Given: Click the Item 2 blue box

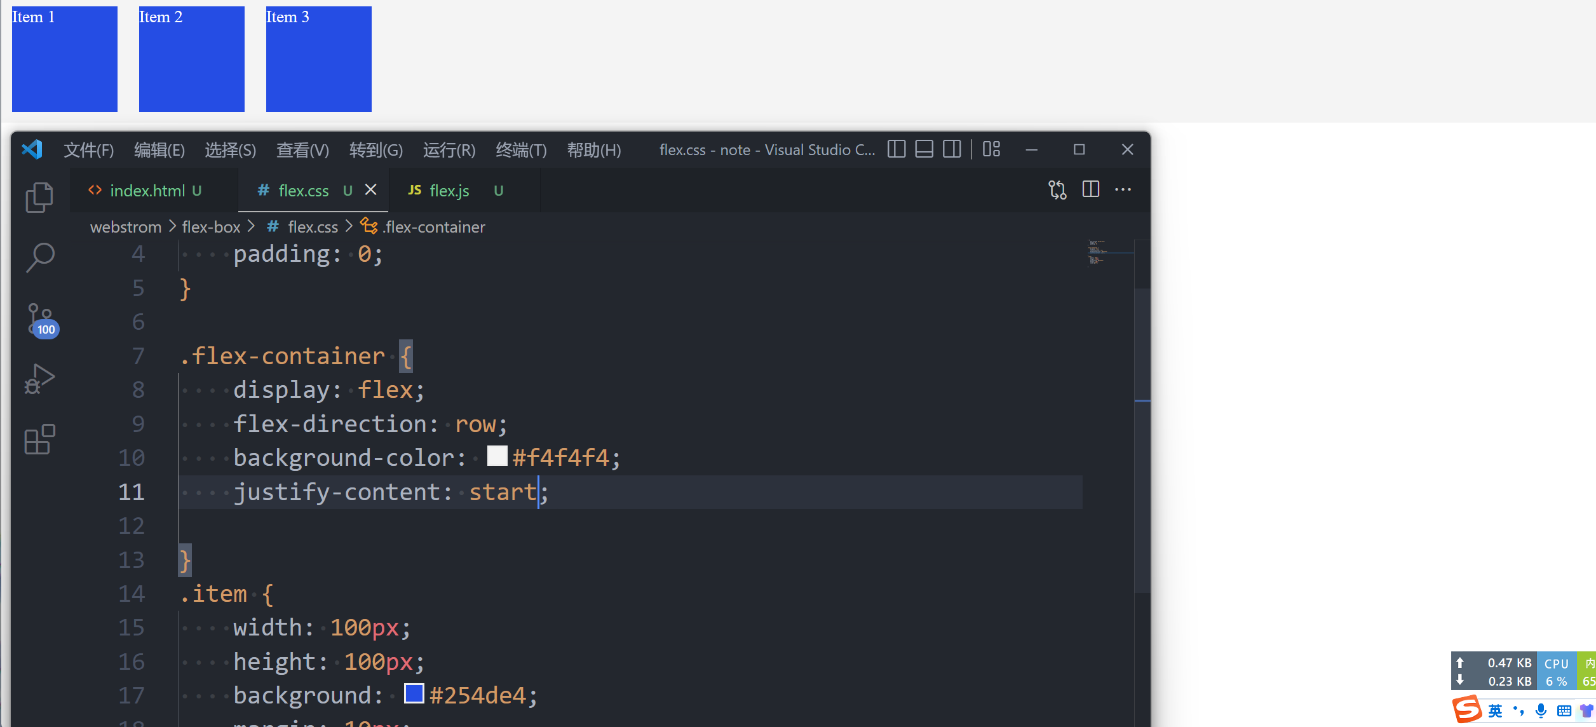Looking at the screenshot, I should click(x=191, y=59).
